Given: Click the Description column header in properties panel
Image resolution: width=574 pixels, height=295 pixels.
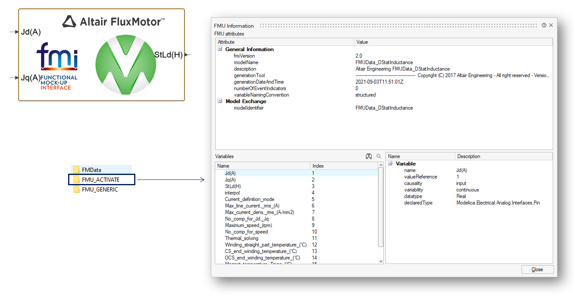Looking at the screenshot, I should pyautogui.click(x=468, y=156).
